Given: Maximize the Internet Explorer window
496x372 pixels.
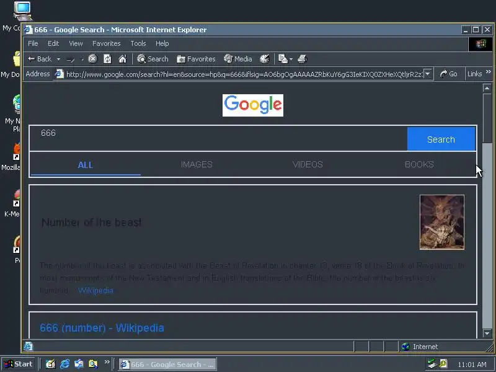Looking at the screenshot, I should (x=476, y=30).
